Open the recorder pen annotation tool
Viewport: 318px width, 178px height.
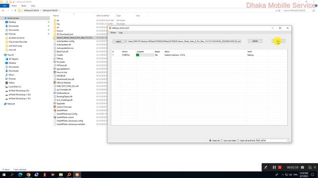pos(265,167)
